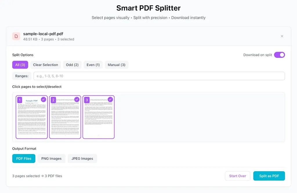Viewport: 297px width, 193px height.
Task: Uncheck the checkmark on page 3
Action: tap(110, 99)
